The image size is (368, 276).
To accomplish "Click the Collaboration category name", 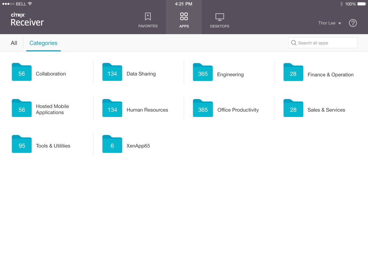I will 51,74.
